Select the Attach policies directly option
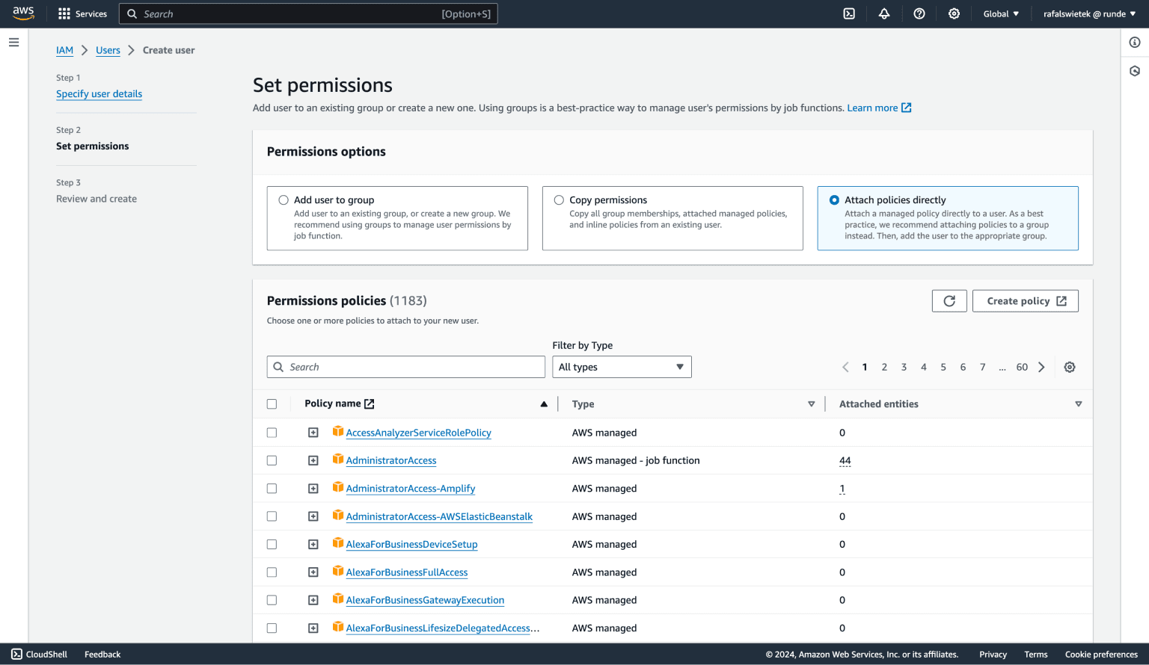1149x665 pixels. point(833,199)
